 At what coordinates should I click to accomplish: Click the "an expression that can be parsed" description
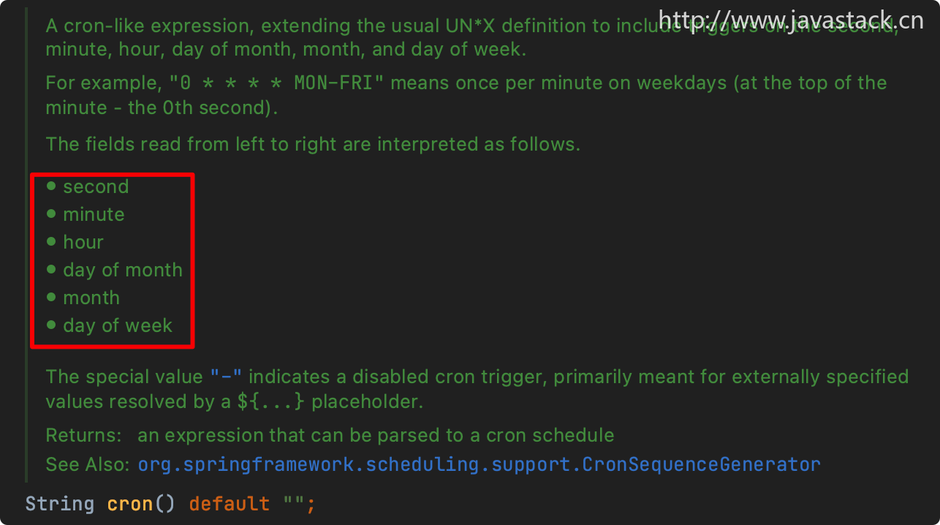pyautogui.click(x=376, y=436)
